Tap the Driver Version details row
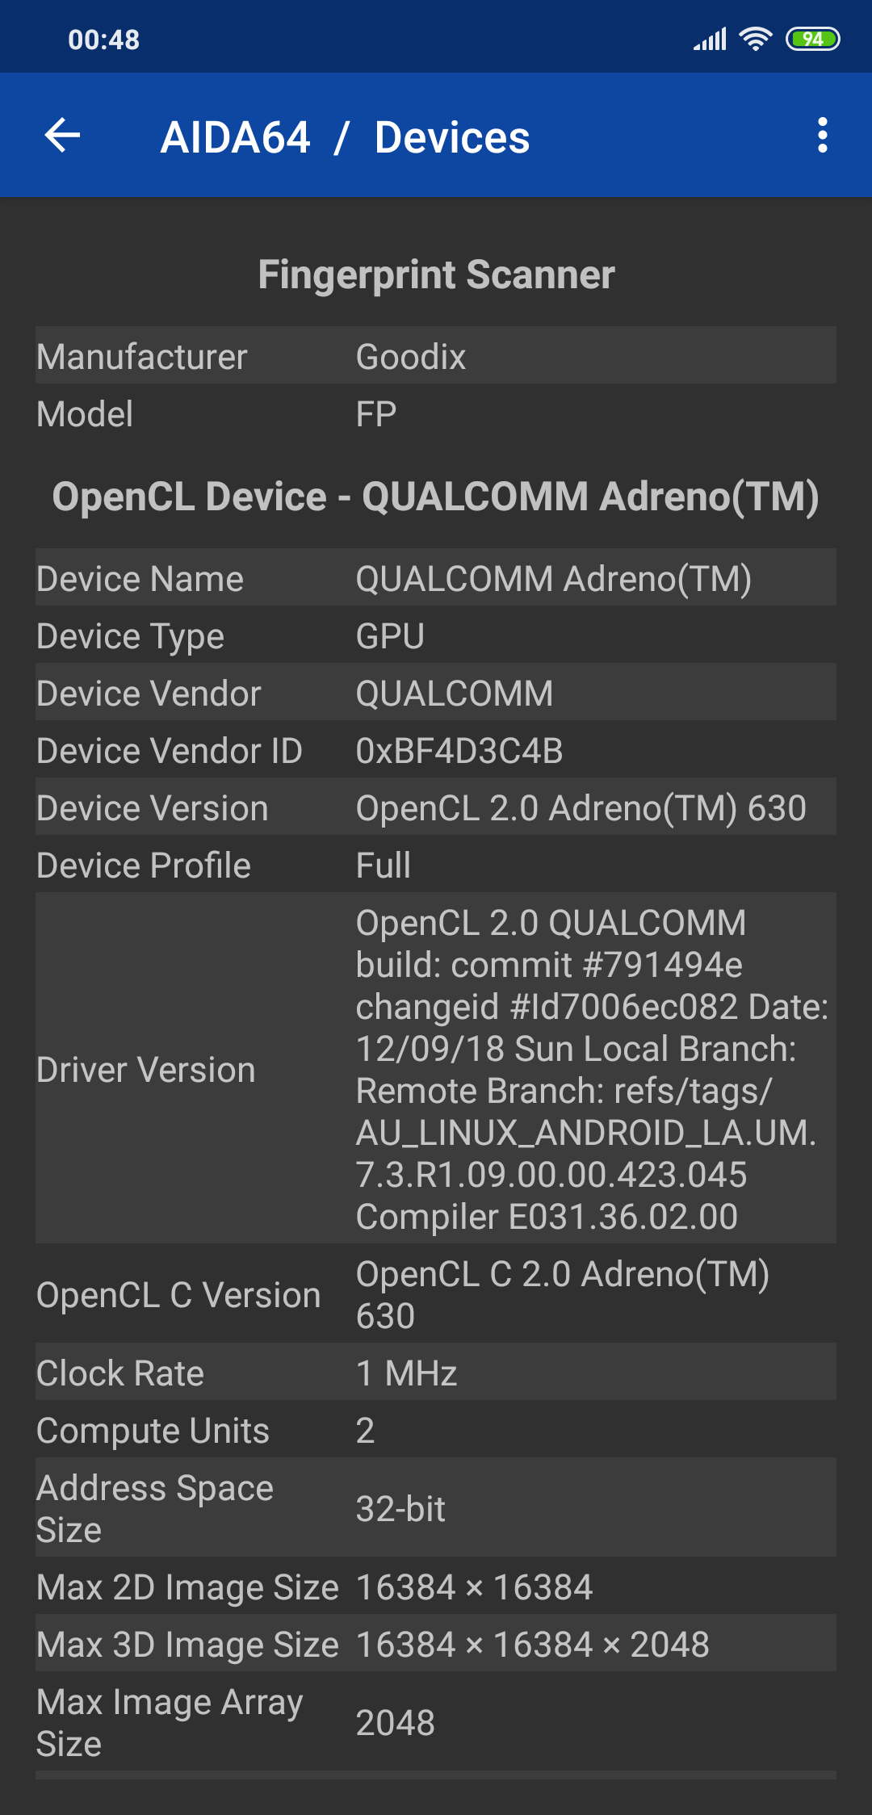Image resolution: width=872 pixels, height=1815 pixels. (436, 1068)
